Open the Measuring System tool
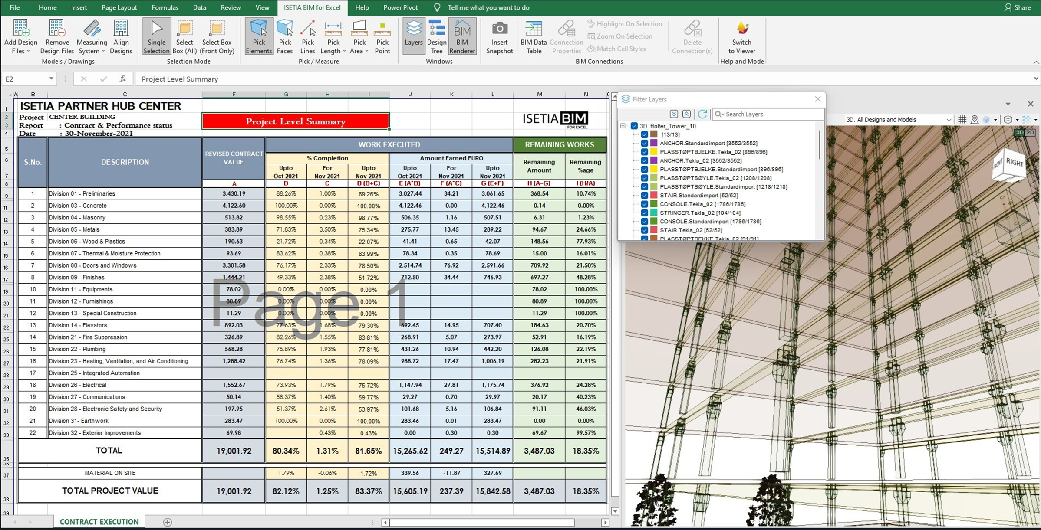 (92, 37)
